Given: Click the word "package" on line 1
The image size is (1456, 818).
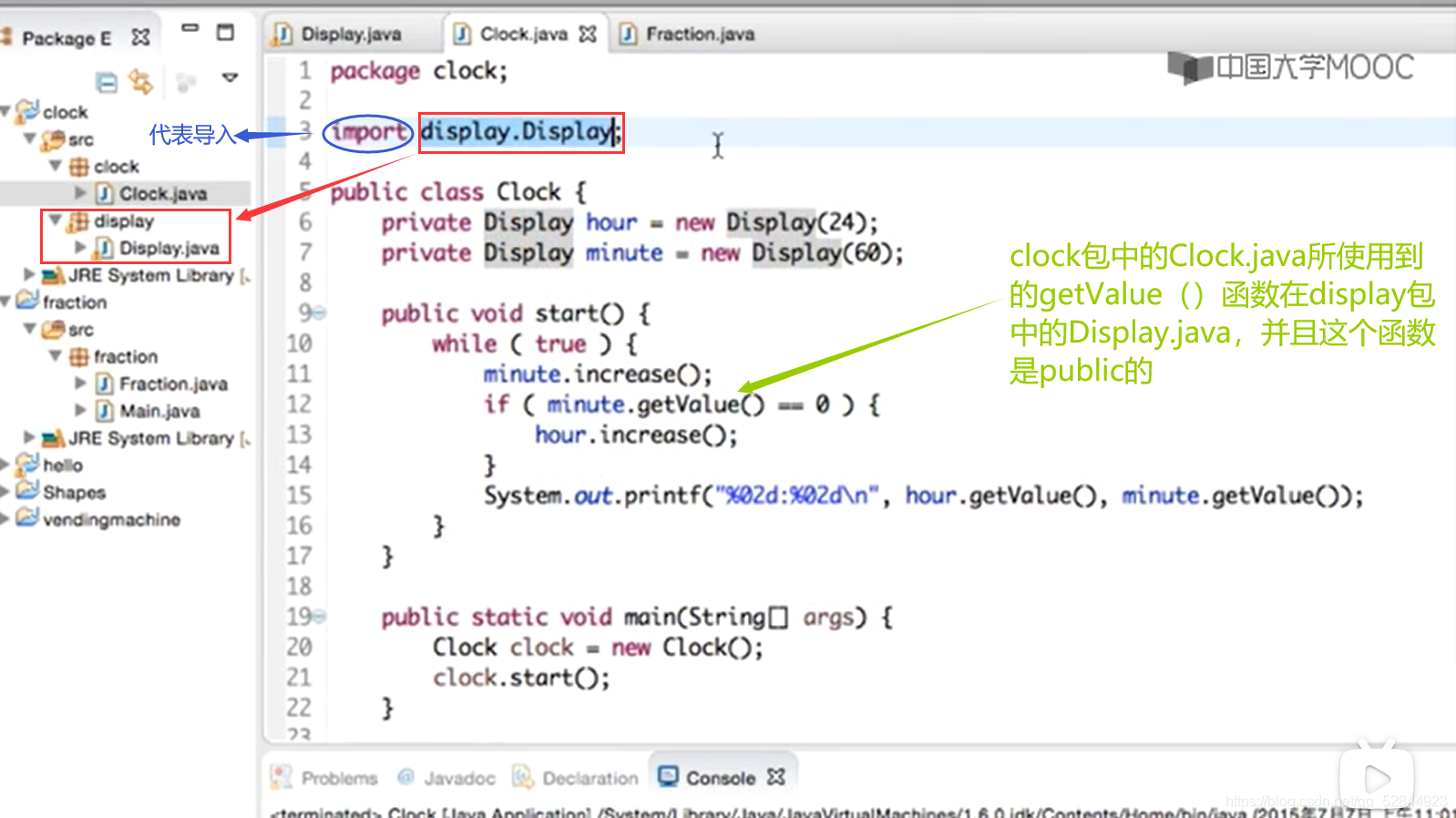Looking at the screenshot, I should pyautogui.click(x=374, y=71).
